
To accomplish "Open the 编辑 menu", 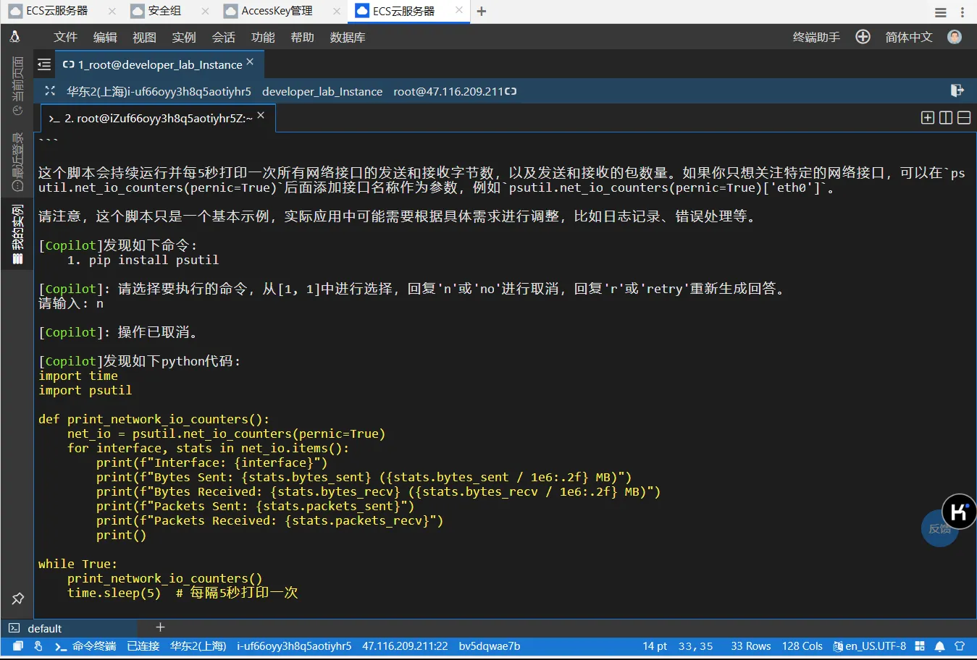I will [x=105, y=37].
